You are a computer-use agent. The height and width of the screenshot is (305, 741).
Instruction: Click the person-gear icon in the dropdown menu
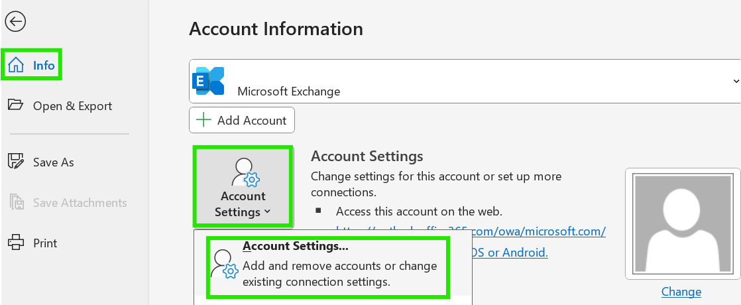(x=224, y=264)
